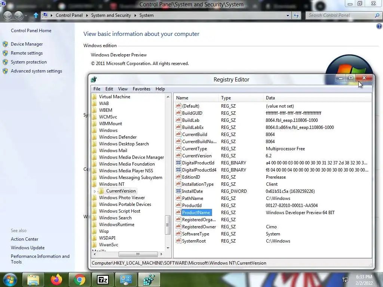Select the InstallationType value name
Screen dimensions: 383x287
coord(197,184)
